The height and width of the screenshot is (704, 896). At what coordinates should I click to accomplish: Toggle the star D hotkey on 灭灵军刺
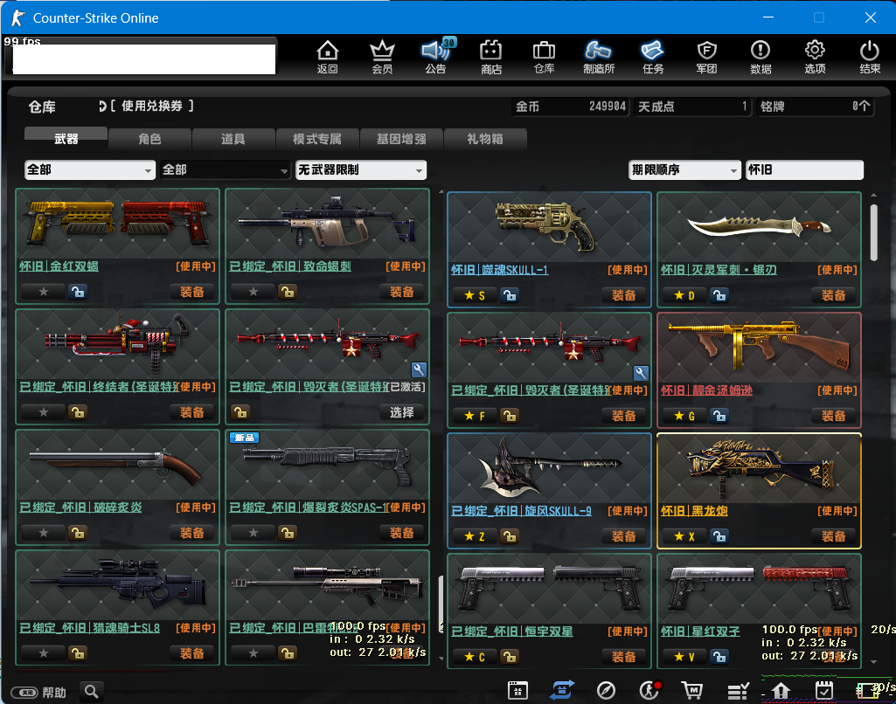[x=684, y=295]
